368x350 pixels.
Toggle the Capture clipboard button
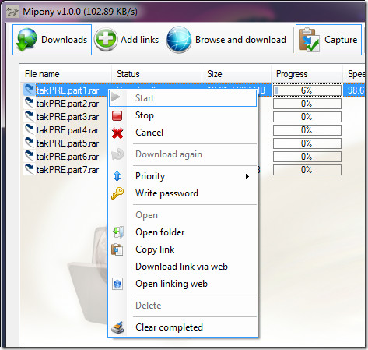click(x=328, y=40)
